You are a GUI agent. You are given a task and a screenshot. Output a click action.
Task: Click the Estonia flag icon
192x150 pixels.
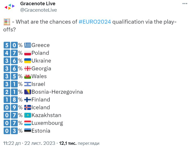coord(27,131)
